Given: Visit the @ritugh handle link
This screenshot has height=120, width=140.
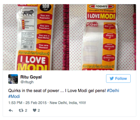Looking at the screenshot, I should 27,82.
